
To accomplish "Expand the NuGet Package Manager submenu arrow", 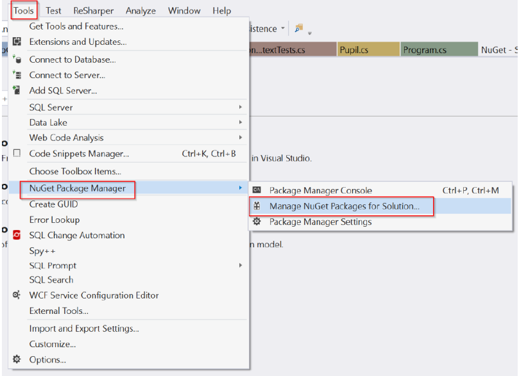I will click(x=241, y=188).
